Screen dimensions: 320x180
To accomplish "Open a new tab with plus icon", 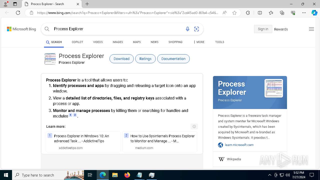I will coord(87,4).
